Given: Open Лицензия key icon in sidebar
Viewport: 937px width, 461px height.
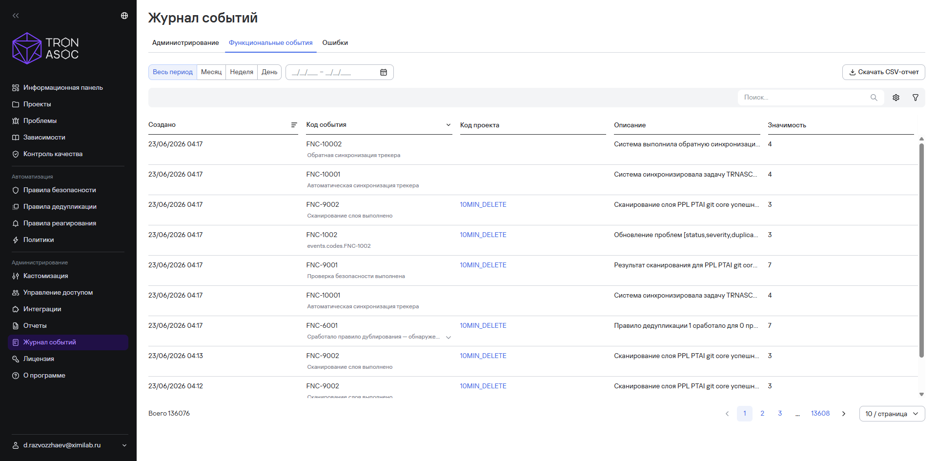Looking at the screenshot, I should pos(16,359).
